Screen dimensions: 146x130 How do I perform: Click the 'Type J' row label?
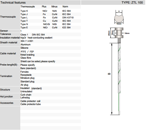[x=24, y=14]
